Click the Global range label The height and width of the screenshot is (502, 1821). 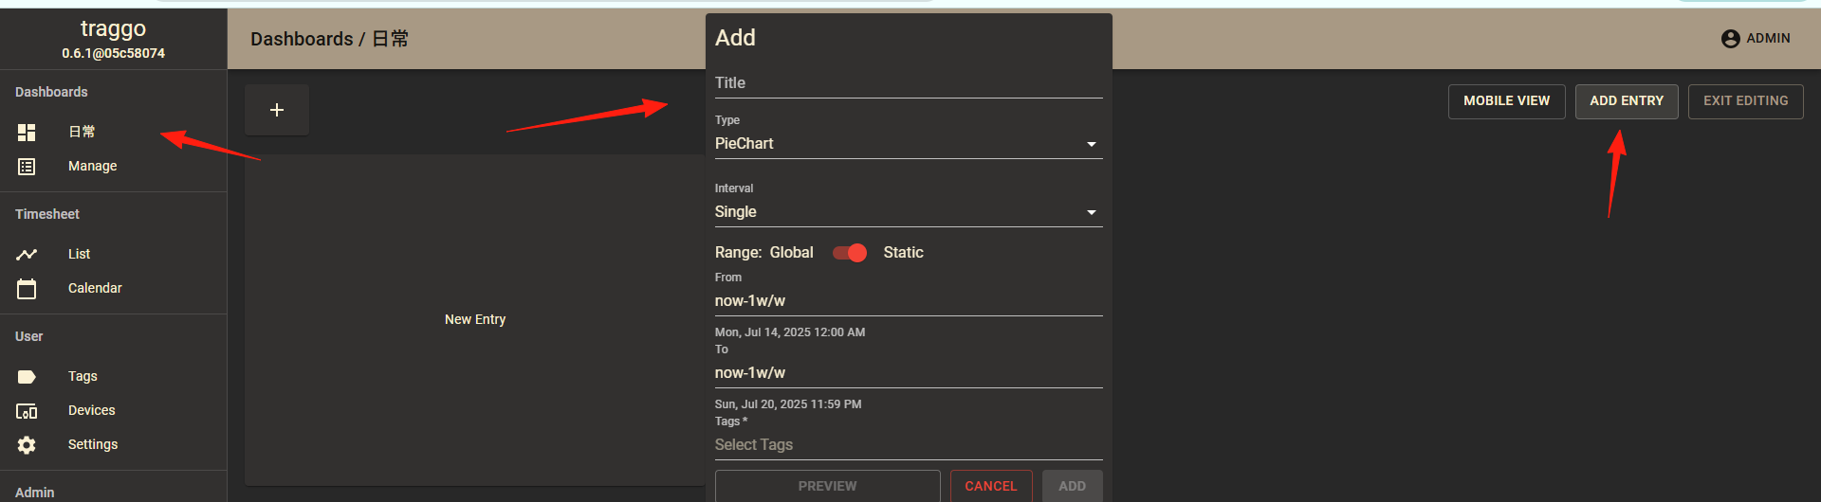coord(791,253)
